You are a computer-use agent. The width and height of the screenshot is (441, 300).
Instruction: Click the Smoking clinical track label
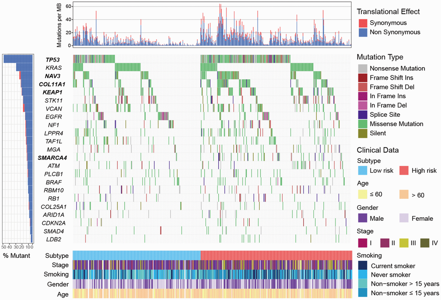click(57, 275)
